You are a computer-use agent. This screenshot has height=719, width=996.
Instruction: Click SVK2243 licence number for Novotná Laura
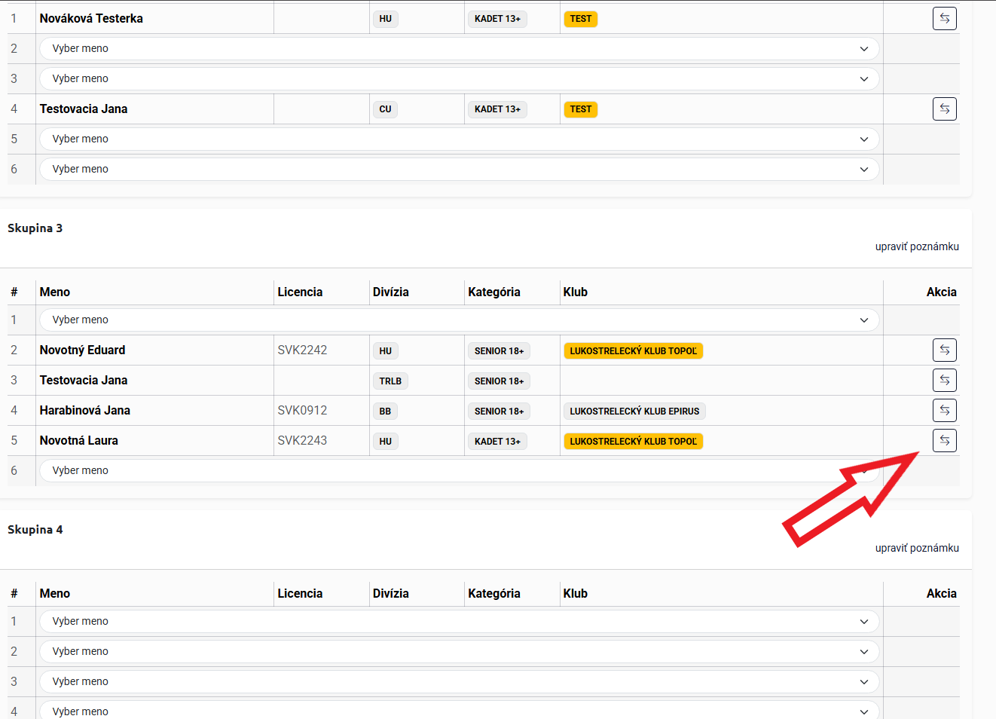pyautogui.click(x=302, y=441)
